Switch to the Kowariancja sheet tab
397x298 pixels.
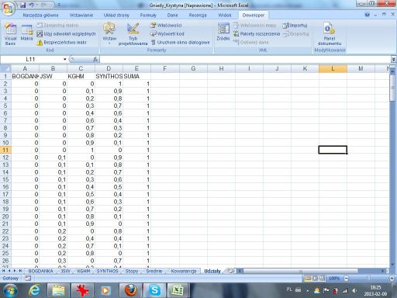coord(184,271)
